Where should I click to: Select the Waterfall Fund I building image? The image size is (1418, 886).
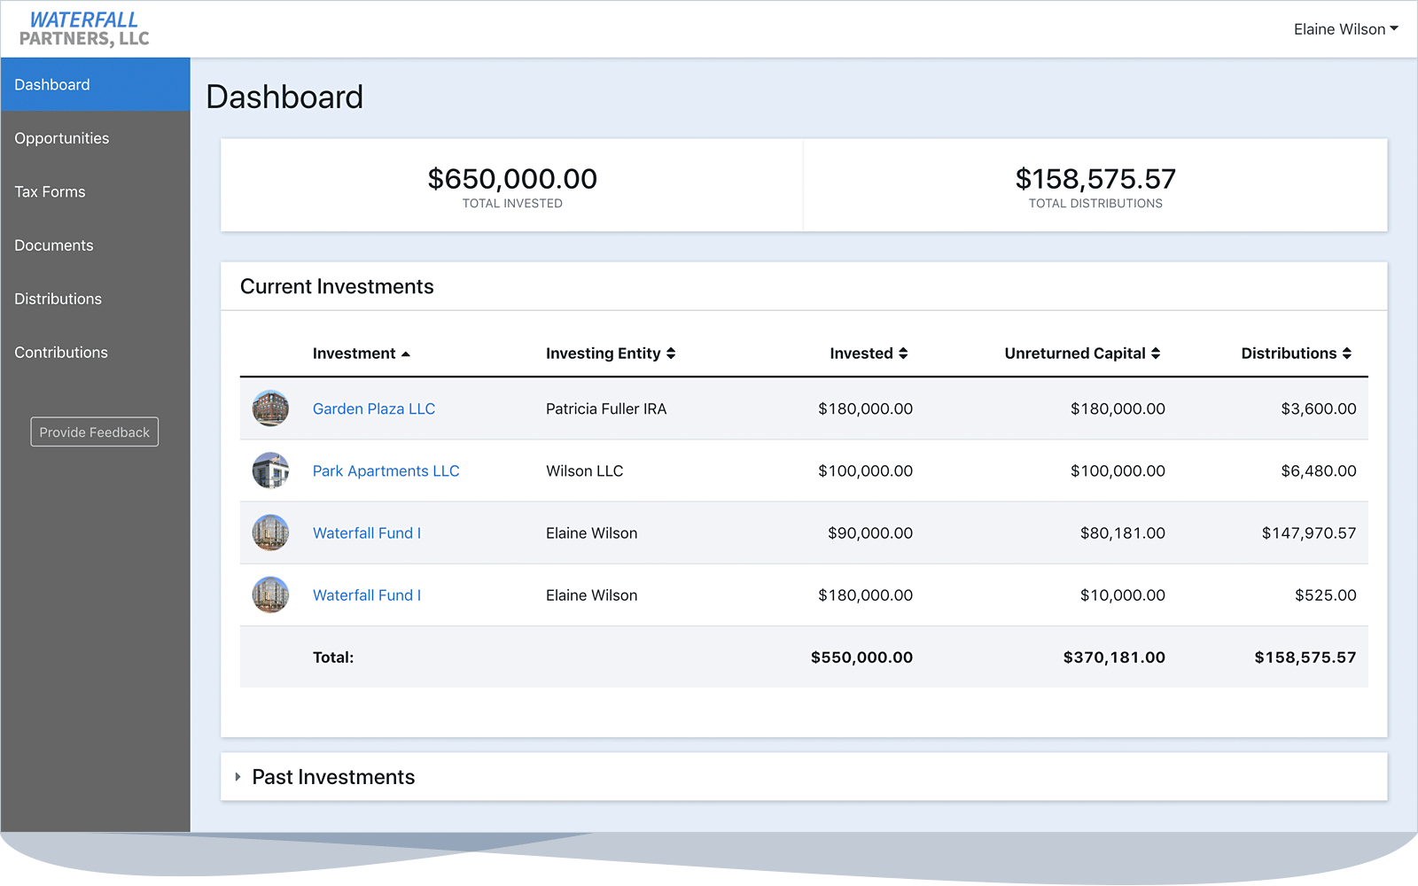tap(270, 532)
